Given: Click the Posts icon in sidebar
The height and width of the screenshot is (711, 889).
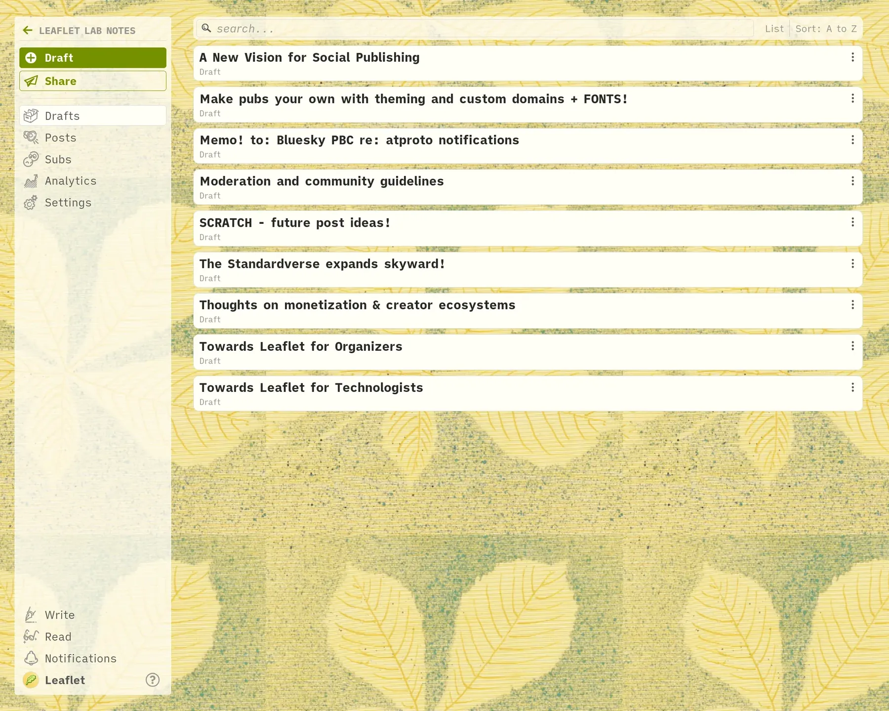Looking at the screenshot, I should coord(31,137).
